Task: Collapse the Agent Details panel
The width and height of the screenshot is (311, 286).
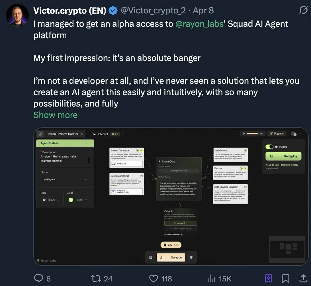Action: coord(87,143)
